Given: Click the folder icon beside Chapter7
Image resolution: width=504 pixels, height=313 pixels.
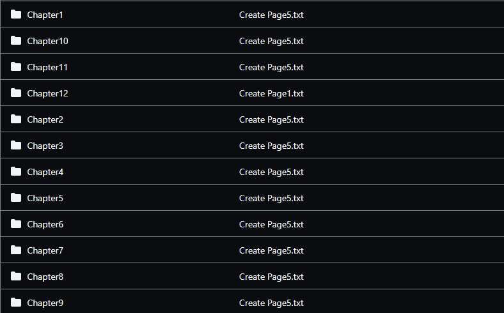Looking at the screenshot, I should coord(16,250).
